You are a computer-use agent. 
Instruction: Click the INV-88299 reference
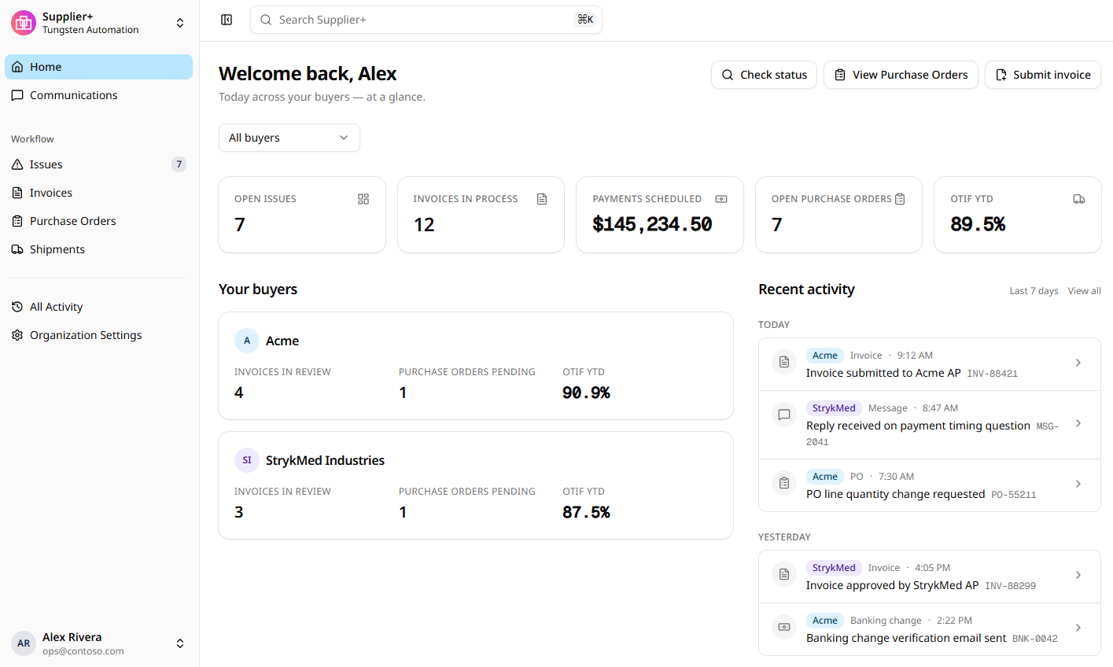click(x=1011, y=586)
